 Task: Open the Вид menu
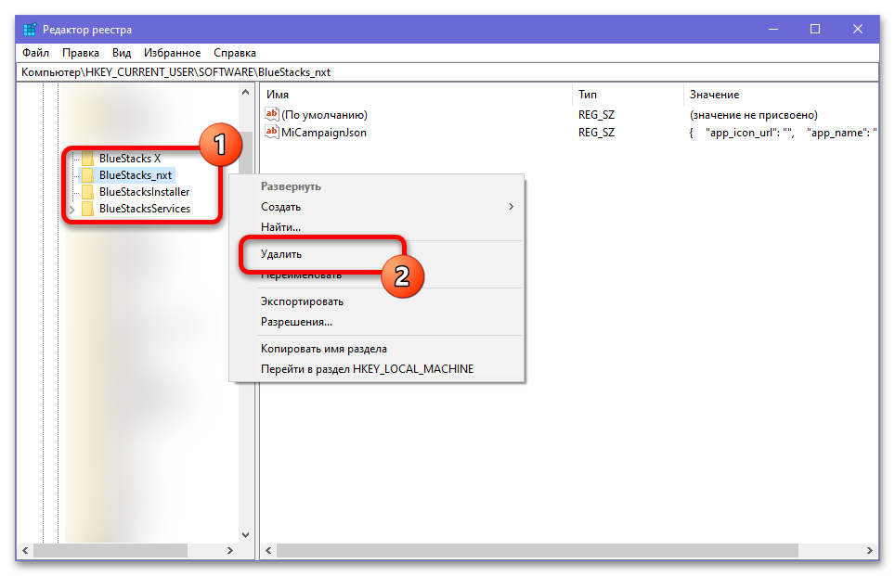[x=122, y=53]
